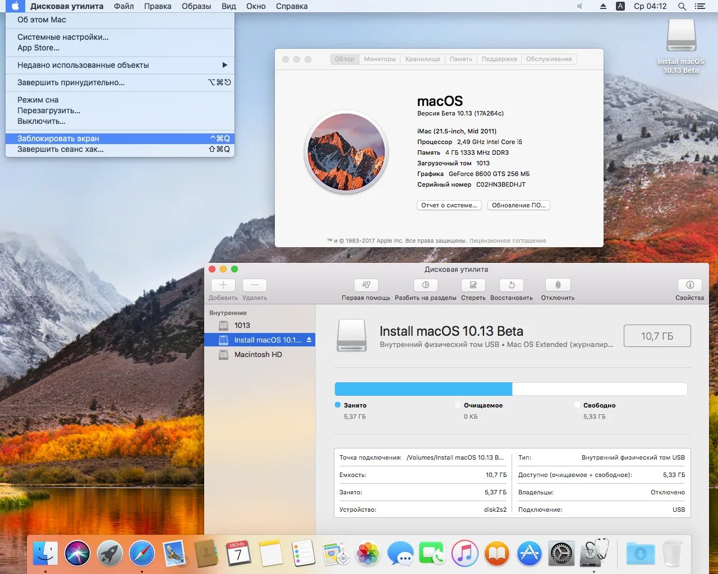The height and width of the screenshot is (574, 718).
Task: Open Maps in the Dock
Action: (x=335, y=554)
